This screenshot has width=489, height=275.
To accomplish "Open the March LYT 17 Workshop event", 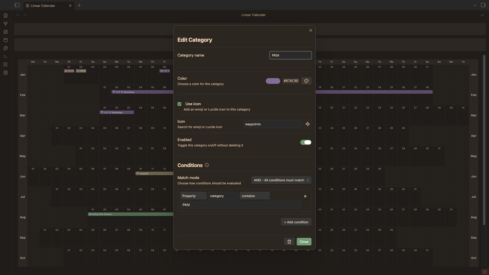I will (117, 112).
